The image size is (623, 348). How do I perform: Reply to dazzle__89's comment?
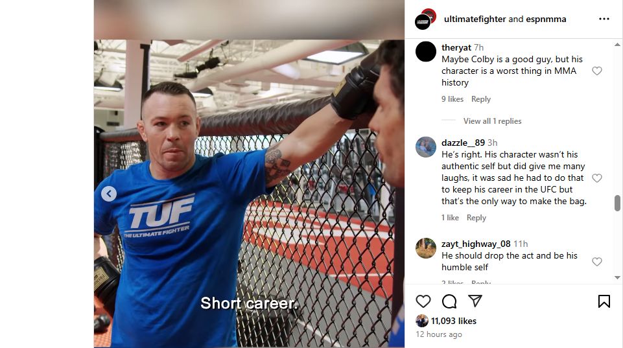tap(476, 218)
